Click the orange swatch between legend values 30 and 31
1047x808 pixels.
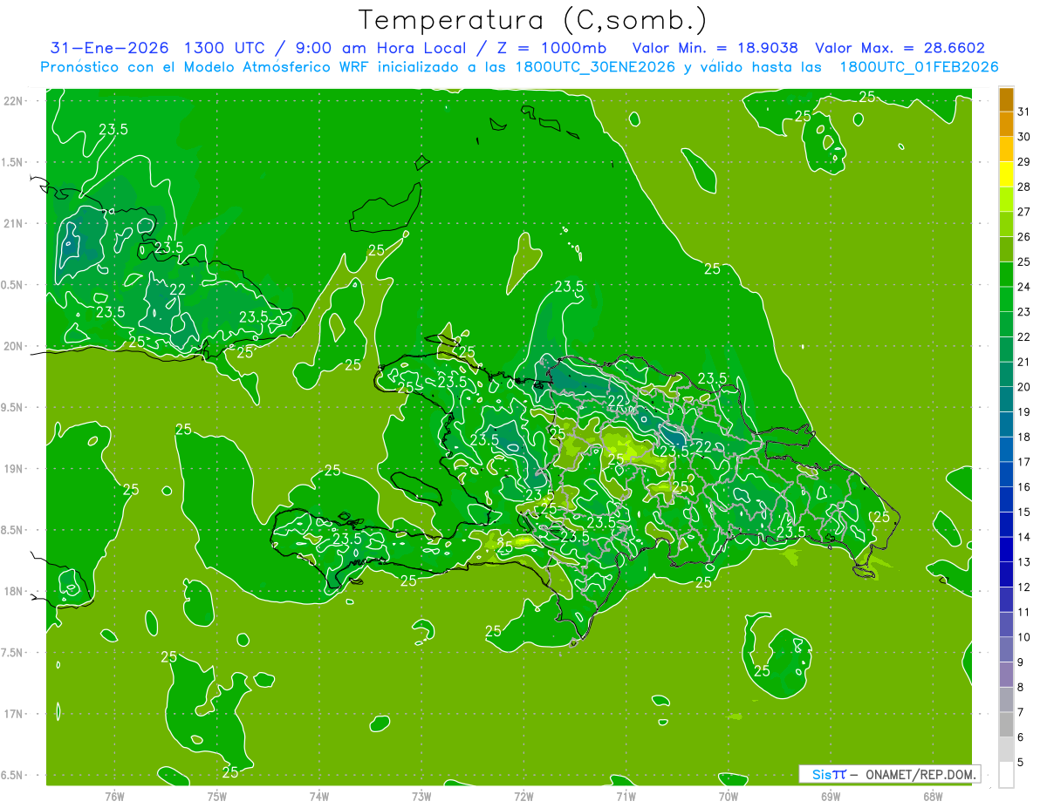click(1006, 124)
